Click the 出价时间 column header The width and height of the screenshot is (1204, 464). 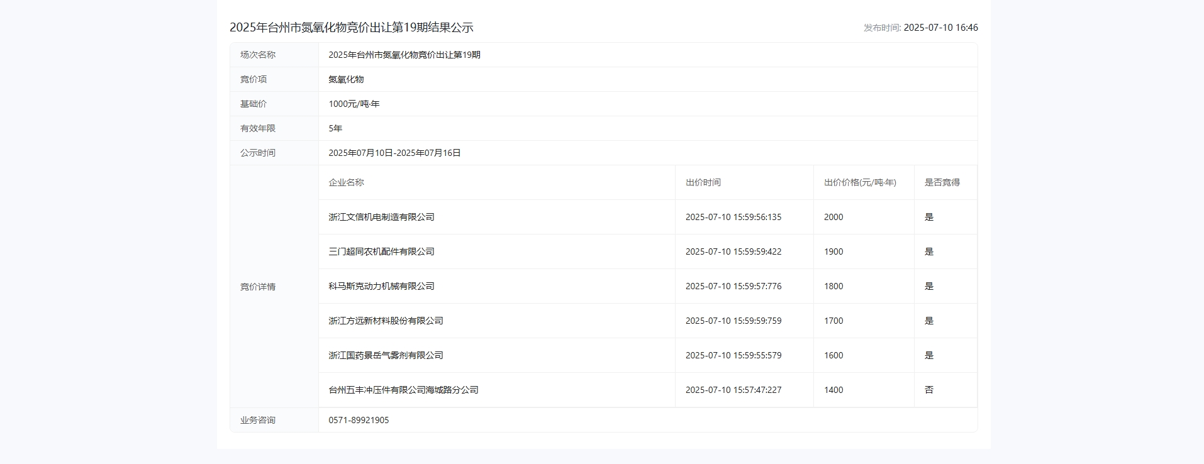click(703, 182)
